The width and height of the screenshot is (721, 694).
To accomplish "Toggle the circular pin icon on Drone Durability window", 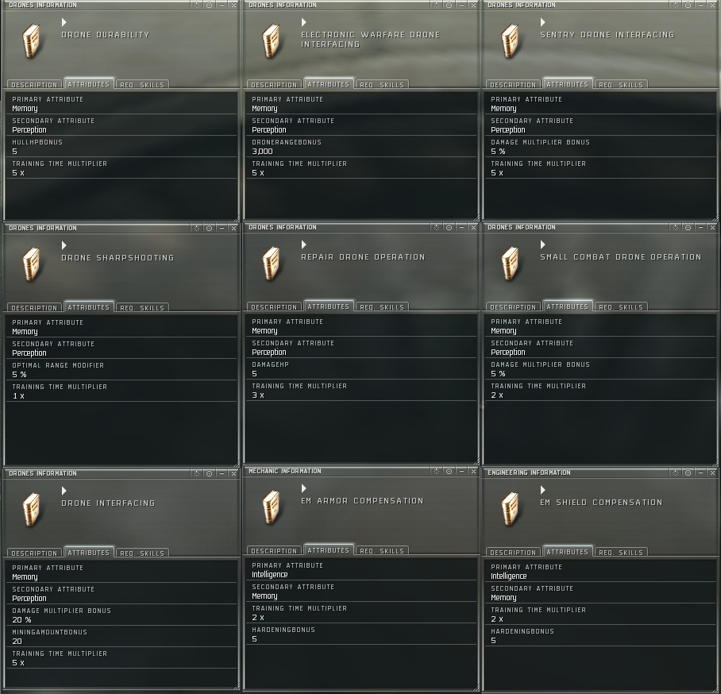I will [x=209, y=6].
